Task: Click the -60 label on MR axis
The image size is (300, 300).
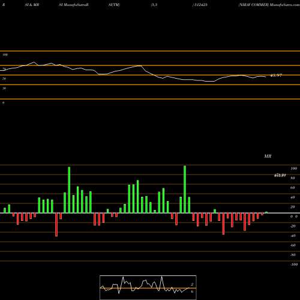Action: pos(293,245)
